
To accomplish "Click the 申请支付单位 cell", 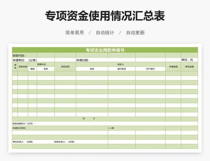I will coord(60,128).
